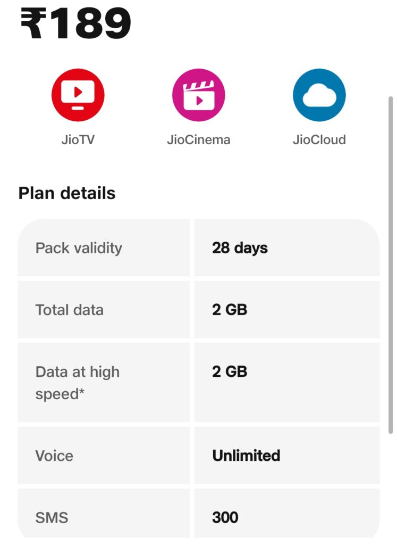This screenshot has width=397, height=545.
Task: Tap the Data at high speed label
Action: 78,383
